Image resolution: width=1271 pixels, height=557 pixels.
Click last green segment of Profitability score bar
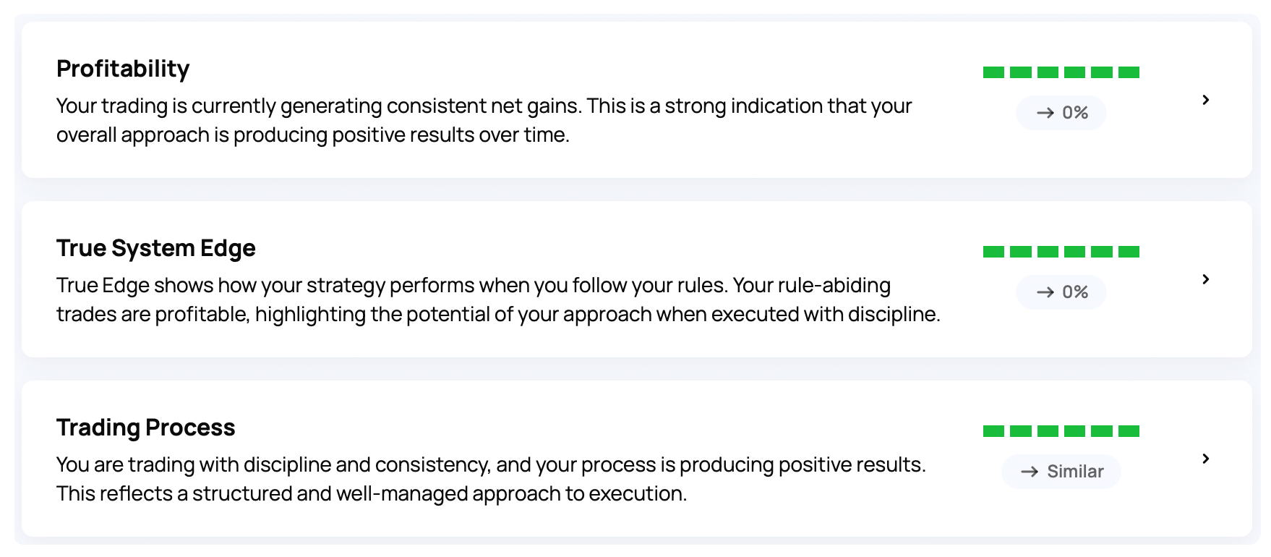[x=1129, y=72]
